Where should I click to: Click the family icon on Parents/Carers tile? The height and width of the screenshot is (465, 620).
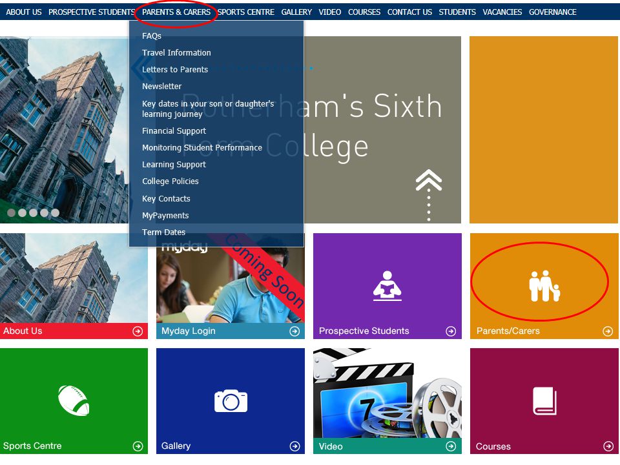(x=544, y=286)
